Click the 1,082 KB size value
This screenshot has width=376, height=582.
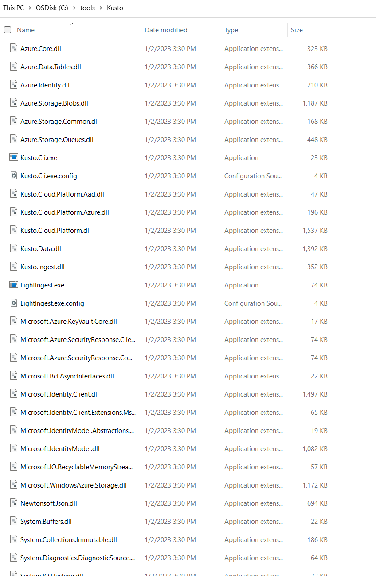[x=315, y=449]
